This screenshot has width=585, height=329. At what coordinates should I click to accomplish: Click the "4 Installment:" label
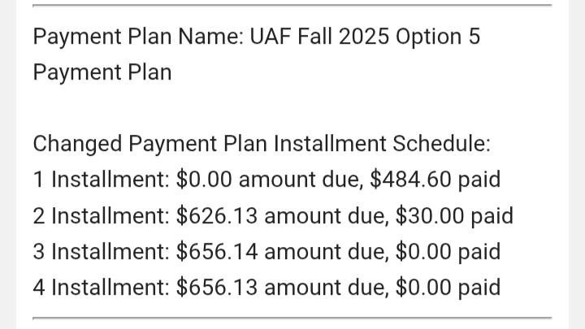(x=102, y=288)
